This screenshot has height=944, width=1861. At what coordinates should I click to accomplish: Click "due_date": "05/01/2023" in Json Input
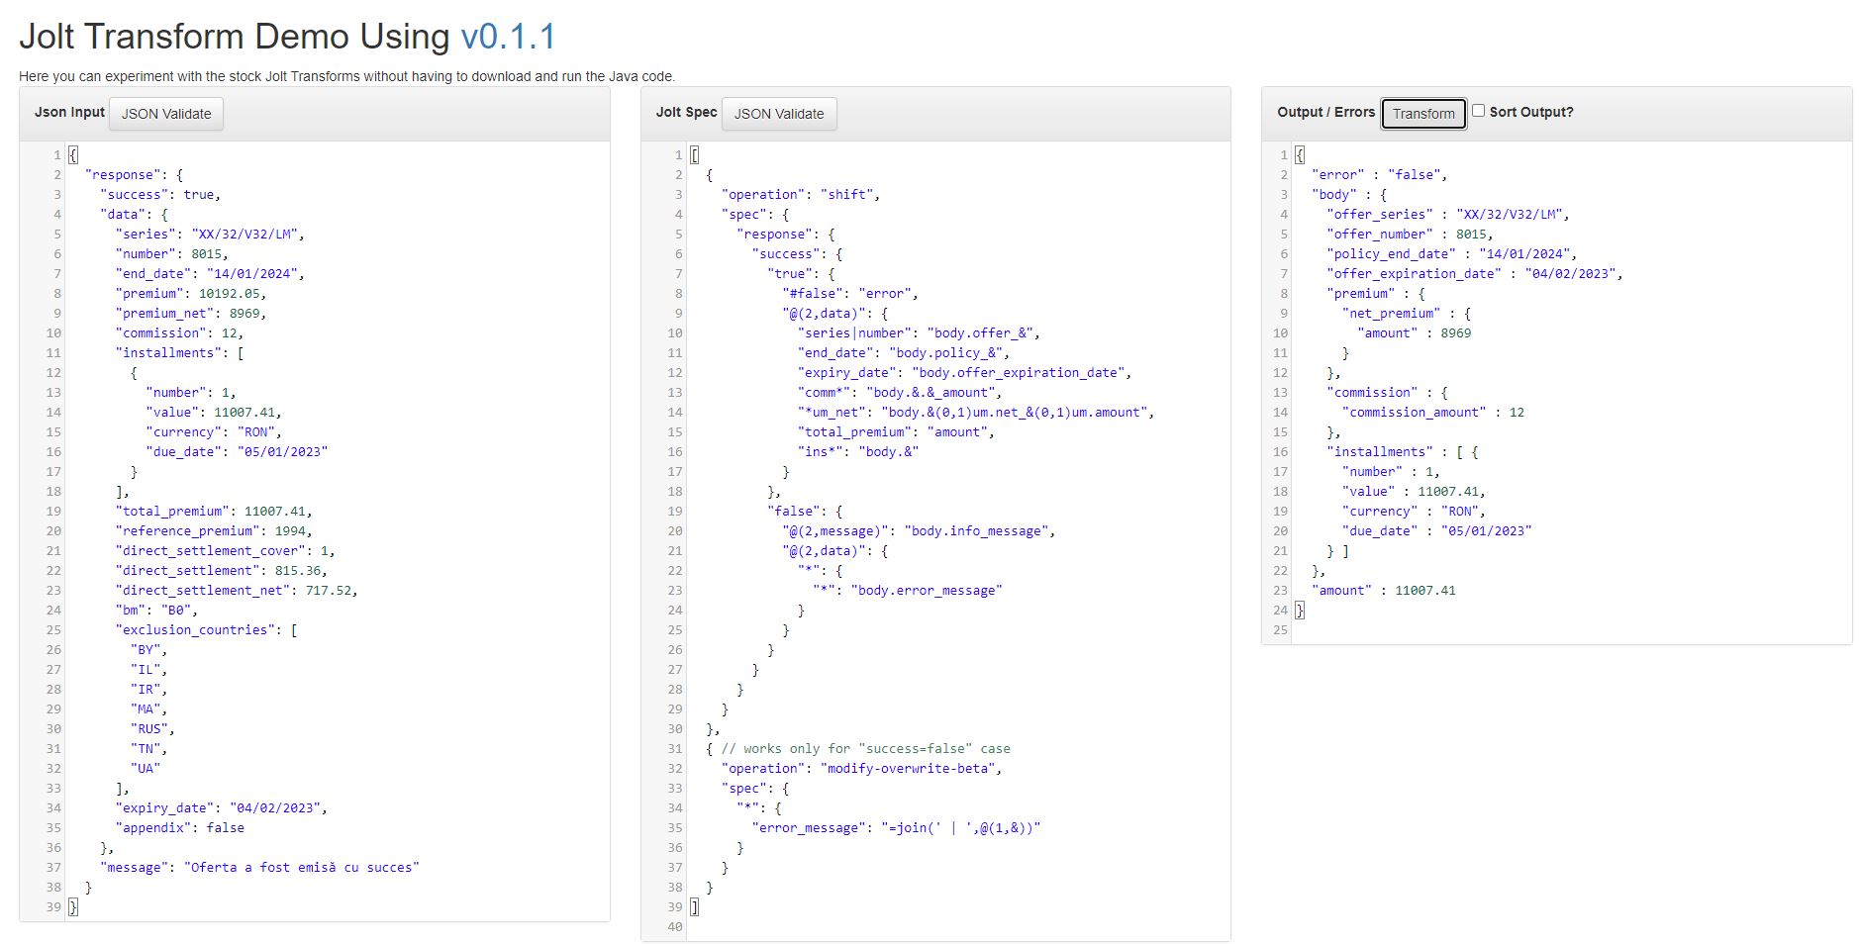click(x=237, y=452)
